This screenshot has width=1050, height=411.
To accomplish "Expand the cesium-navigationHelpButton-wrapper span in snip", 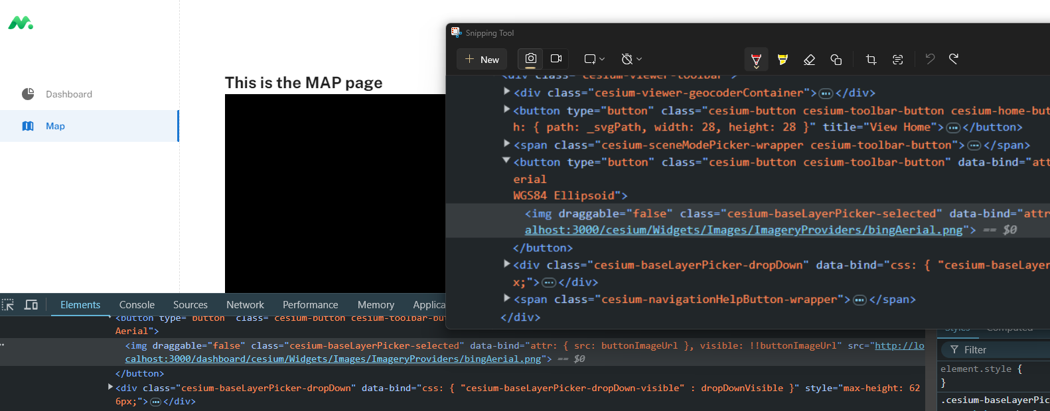I will point(507,298).
